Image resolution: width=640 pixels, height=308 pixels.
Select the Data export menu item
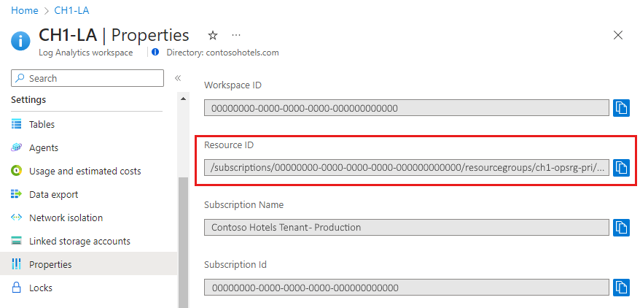(53, 195)
